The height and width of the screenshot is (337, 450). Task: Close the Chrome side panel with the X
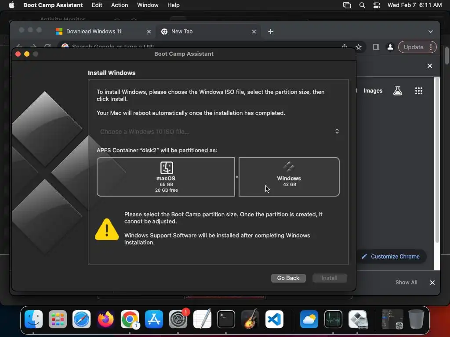tap(430, 66)
